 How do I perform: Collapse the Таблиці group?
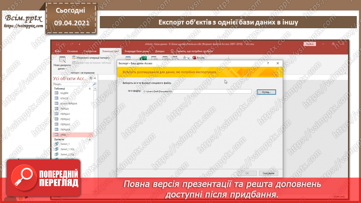90,89
